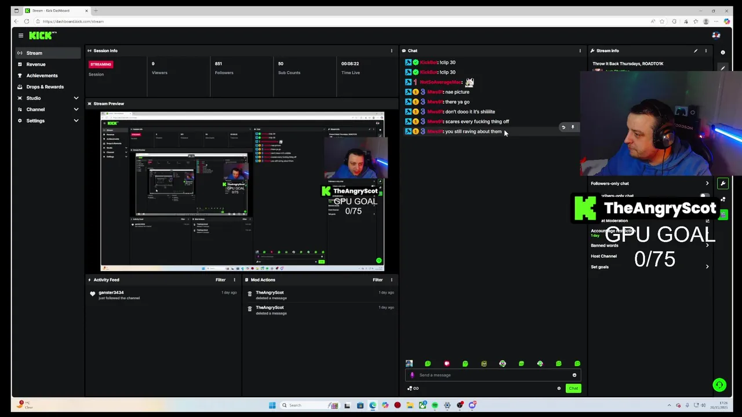
Task: Click ganster3434 in activity feed
Action: coord(111,293)
